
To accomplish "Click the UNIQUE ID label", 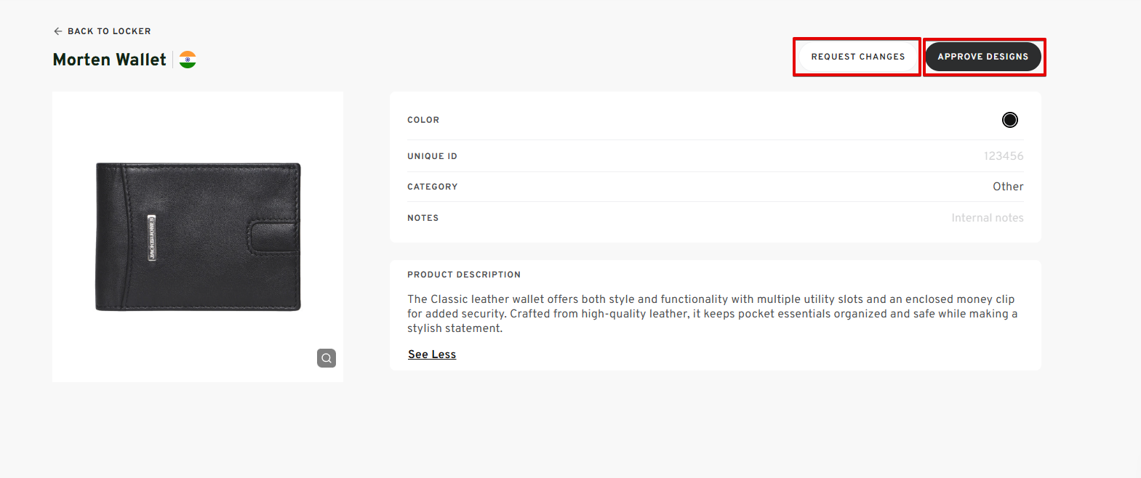I will click(x=432, y=156).
